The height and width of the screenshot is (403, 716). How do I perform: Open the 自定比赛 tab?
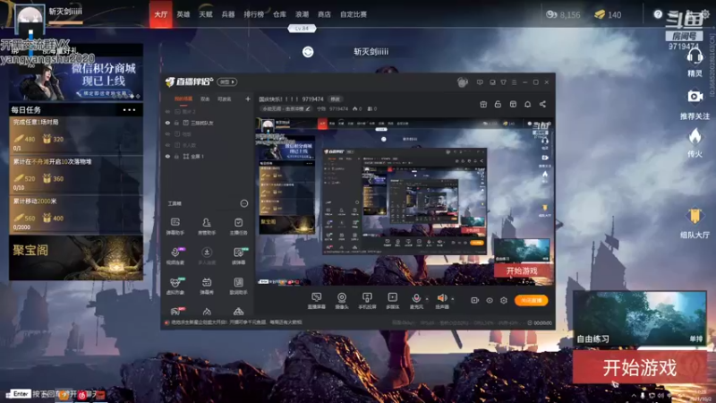pyautogui.click(x=354, y=14)
